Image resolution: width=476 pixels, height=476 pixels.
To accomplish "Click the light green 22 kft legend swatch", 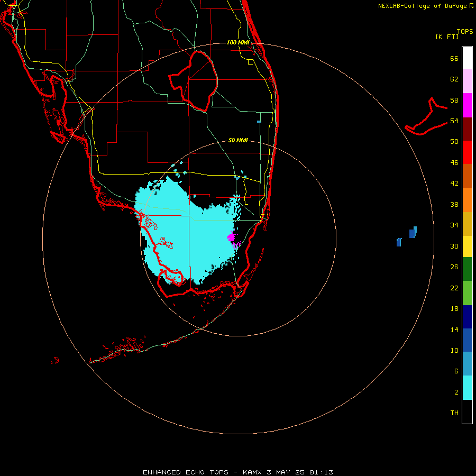I will [467, 293].
